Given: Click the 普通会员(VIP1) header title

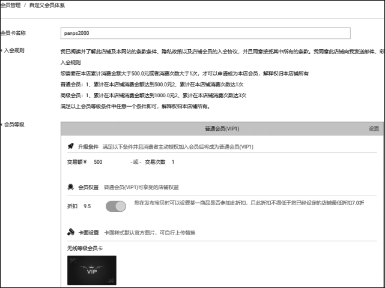Looking at the screenshot, I should pyautogui.click(x=222, y=128).
